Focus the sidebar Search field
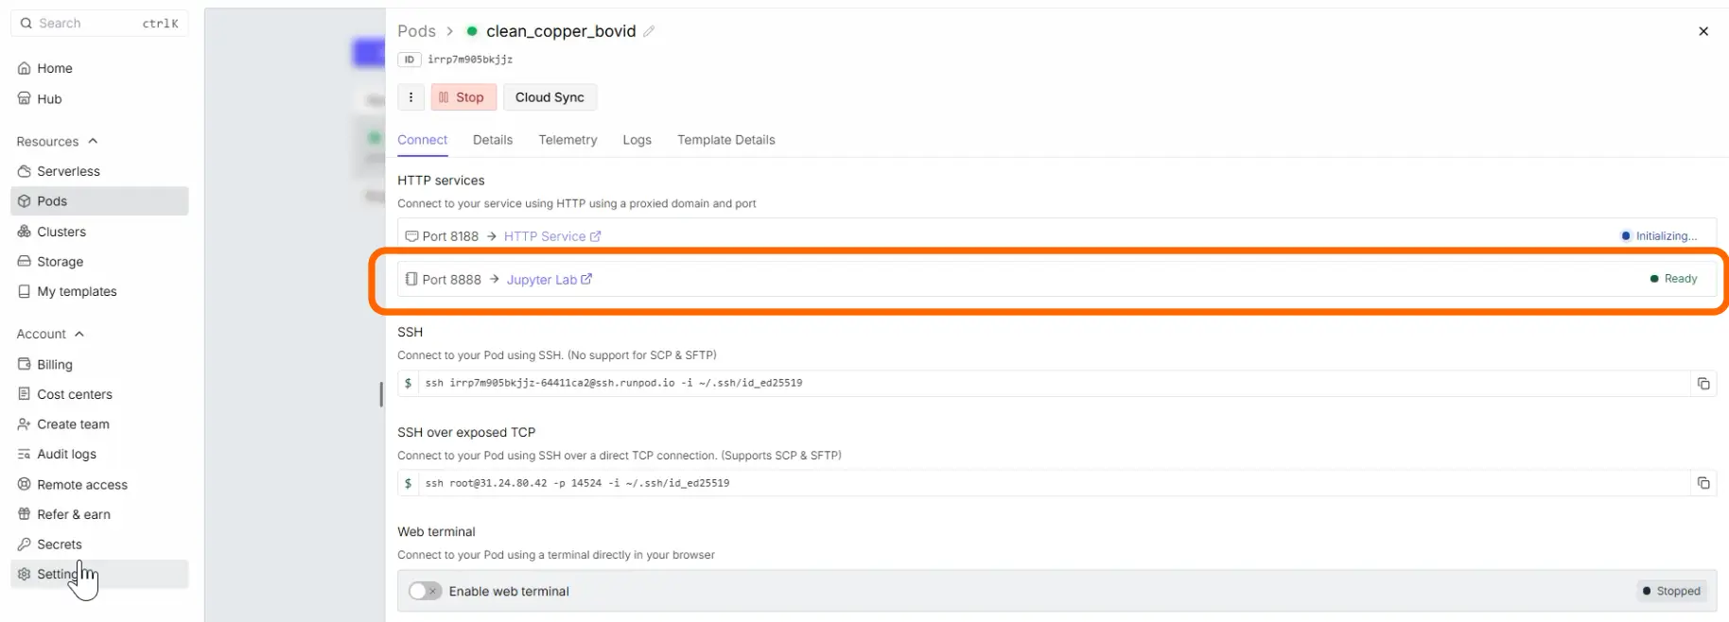The image size is (1729, 622). (99, 24)
